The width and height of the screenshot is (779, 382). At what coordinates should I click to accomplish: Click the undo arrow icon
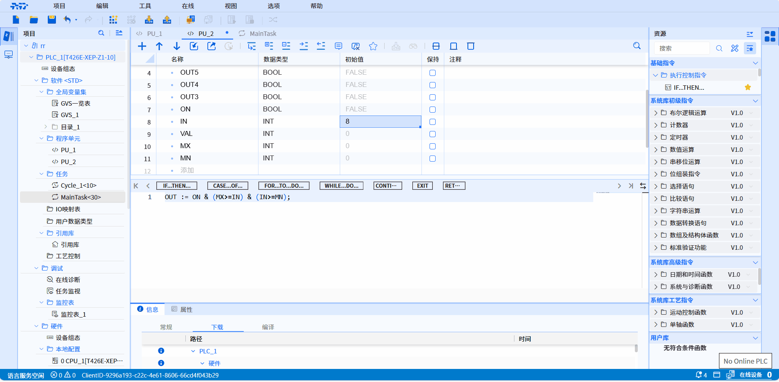point(67,20)
